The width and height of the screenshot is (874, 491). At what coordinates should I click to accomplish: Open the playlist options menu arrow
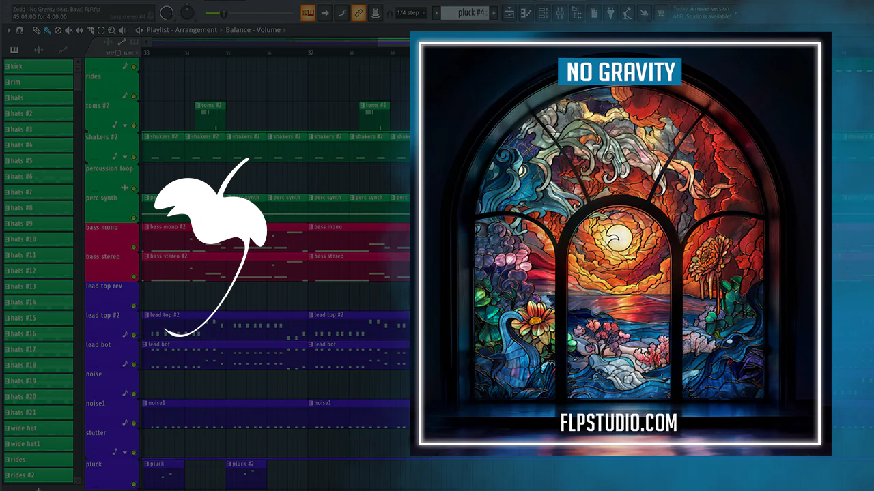9,30
